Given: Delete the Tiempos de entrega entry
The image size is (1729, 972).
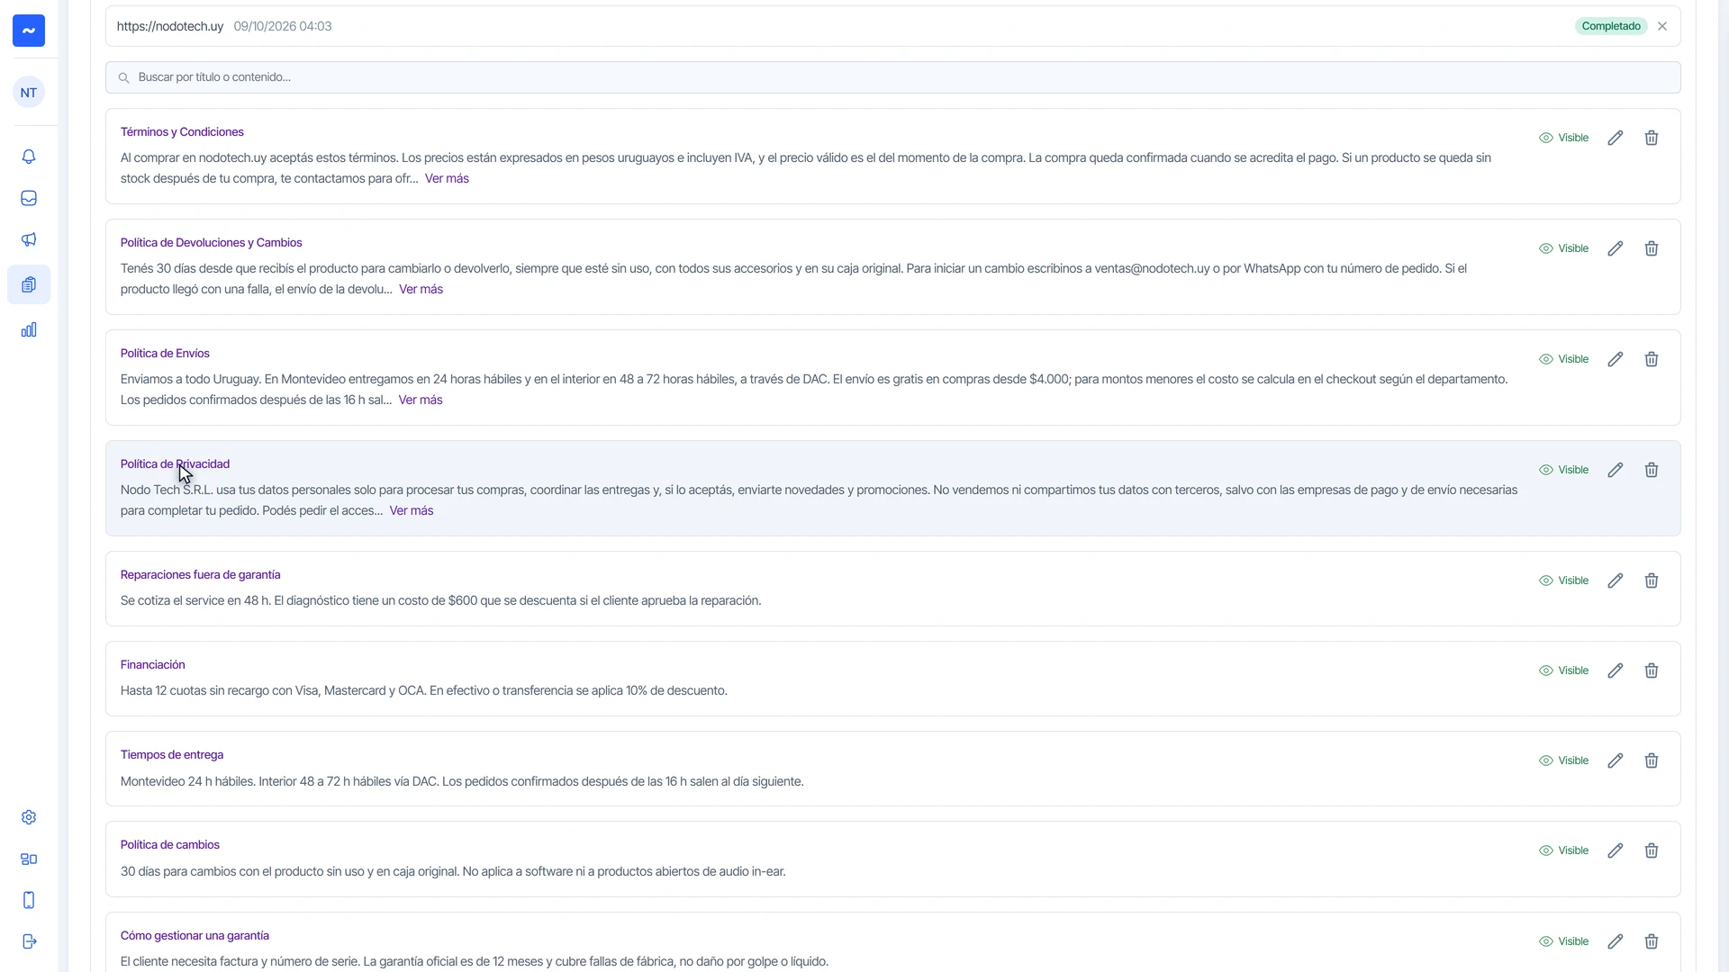Looking at the screenshot, I should coord(1652,760).
